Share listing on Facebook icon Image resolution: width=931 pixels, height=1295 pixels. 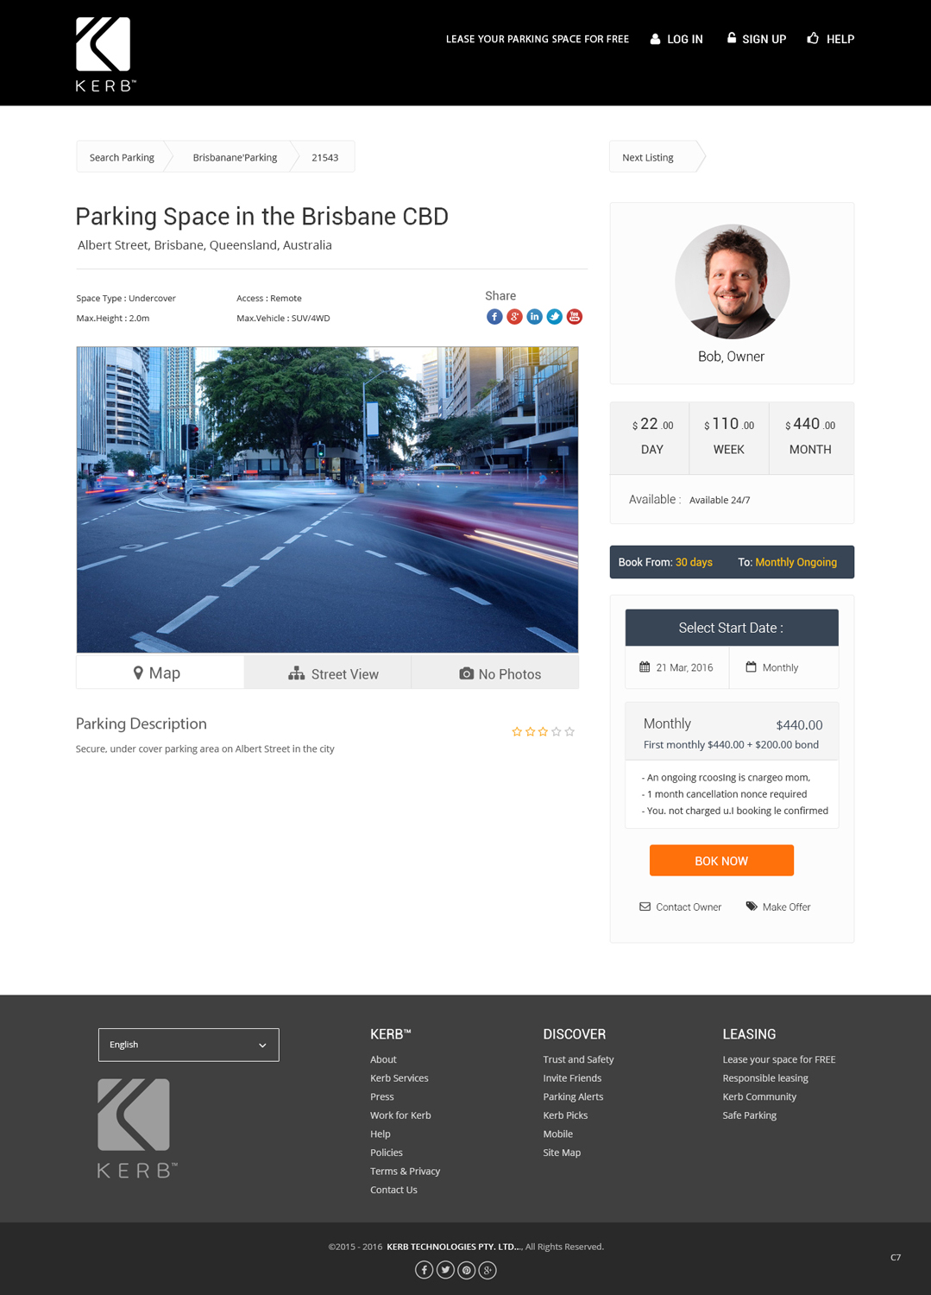(x=494, y=317)
